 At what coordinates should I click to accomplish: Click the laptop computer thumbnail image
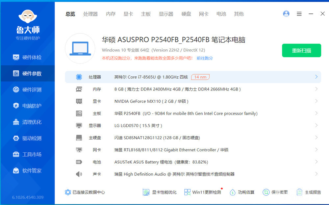[80, 48]
